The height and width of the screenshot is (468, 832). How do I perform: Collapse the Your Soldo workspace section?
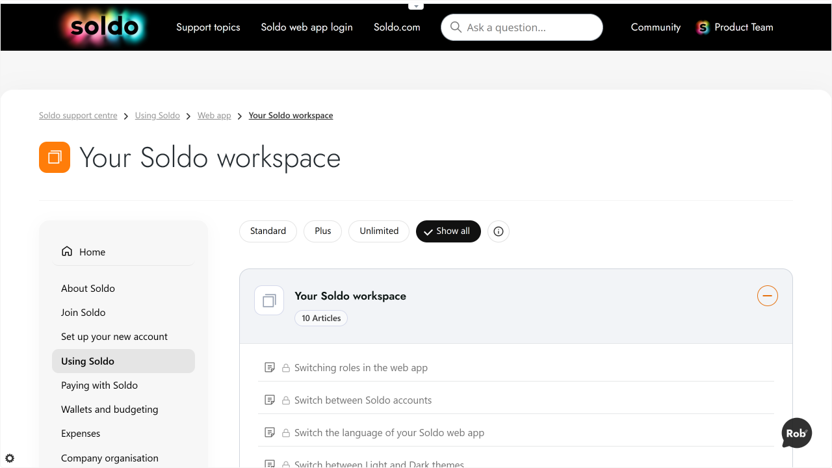pyautogui.click(x=768, y=296)
